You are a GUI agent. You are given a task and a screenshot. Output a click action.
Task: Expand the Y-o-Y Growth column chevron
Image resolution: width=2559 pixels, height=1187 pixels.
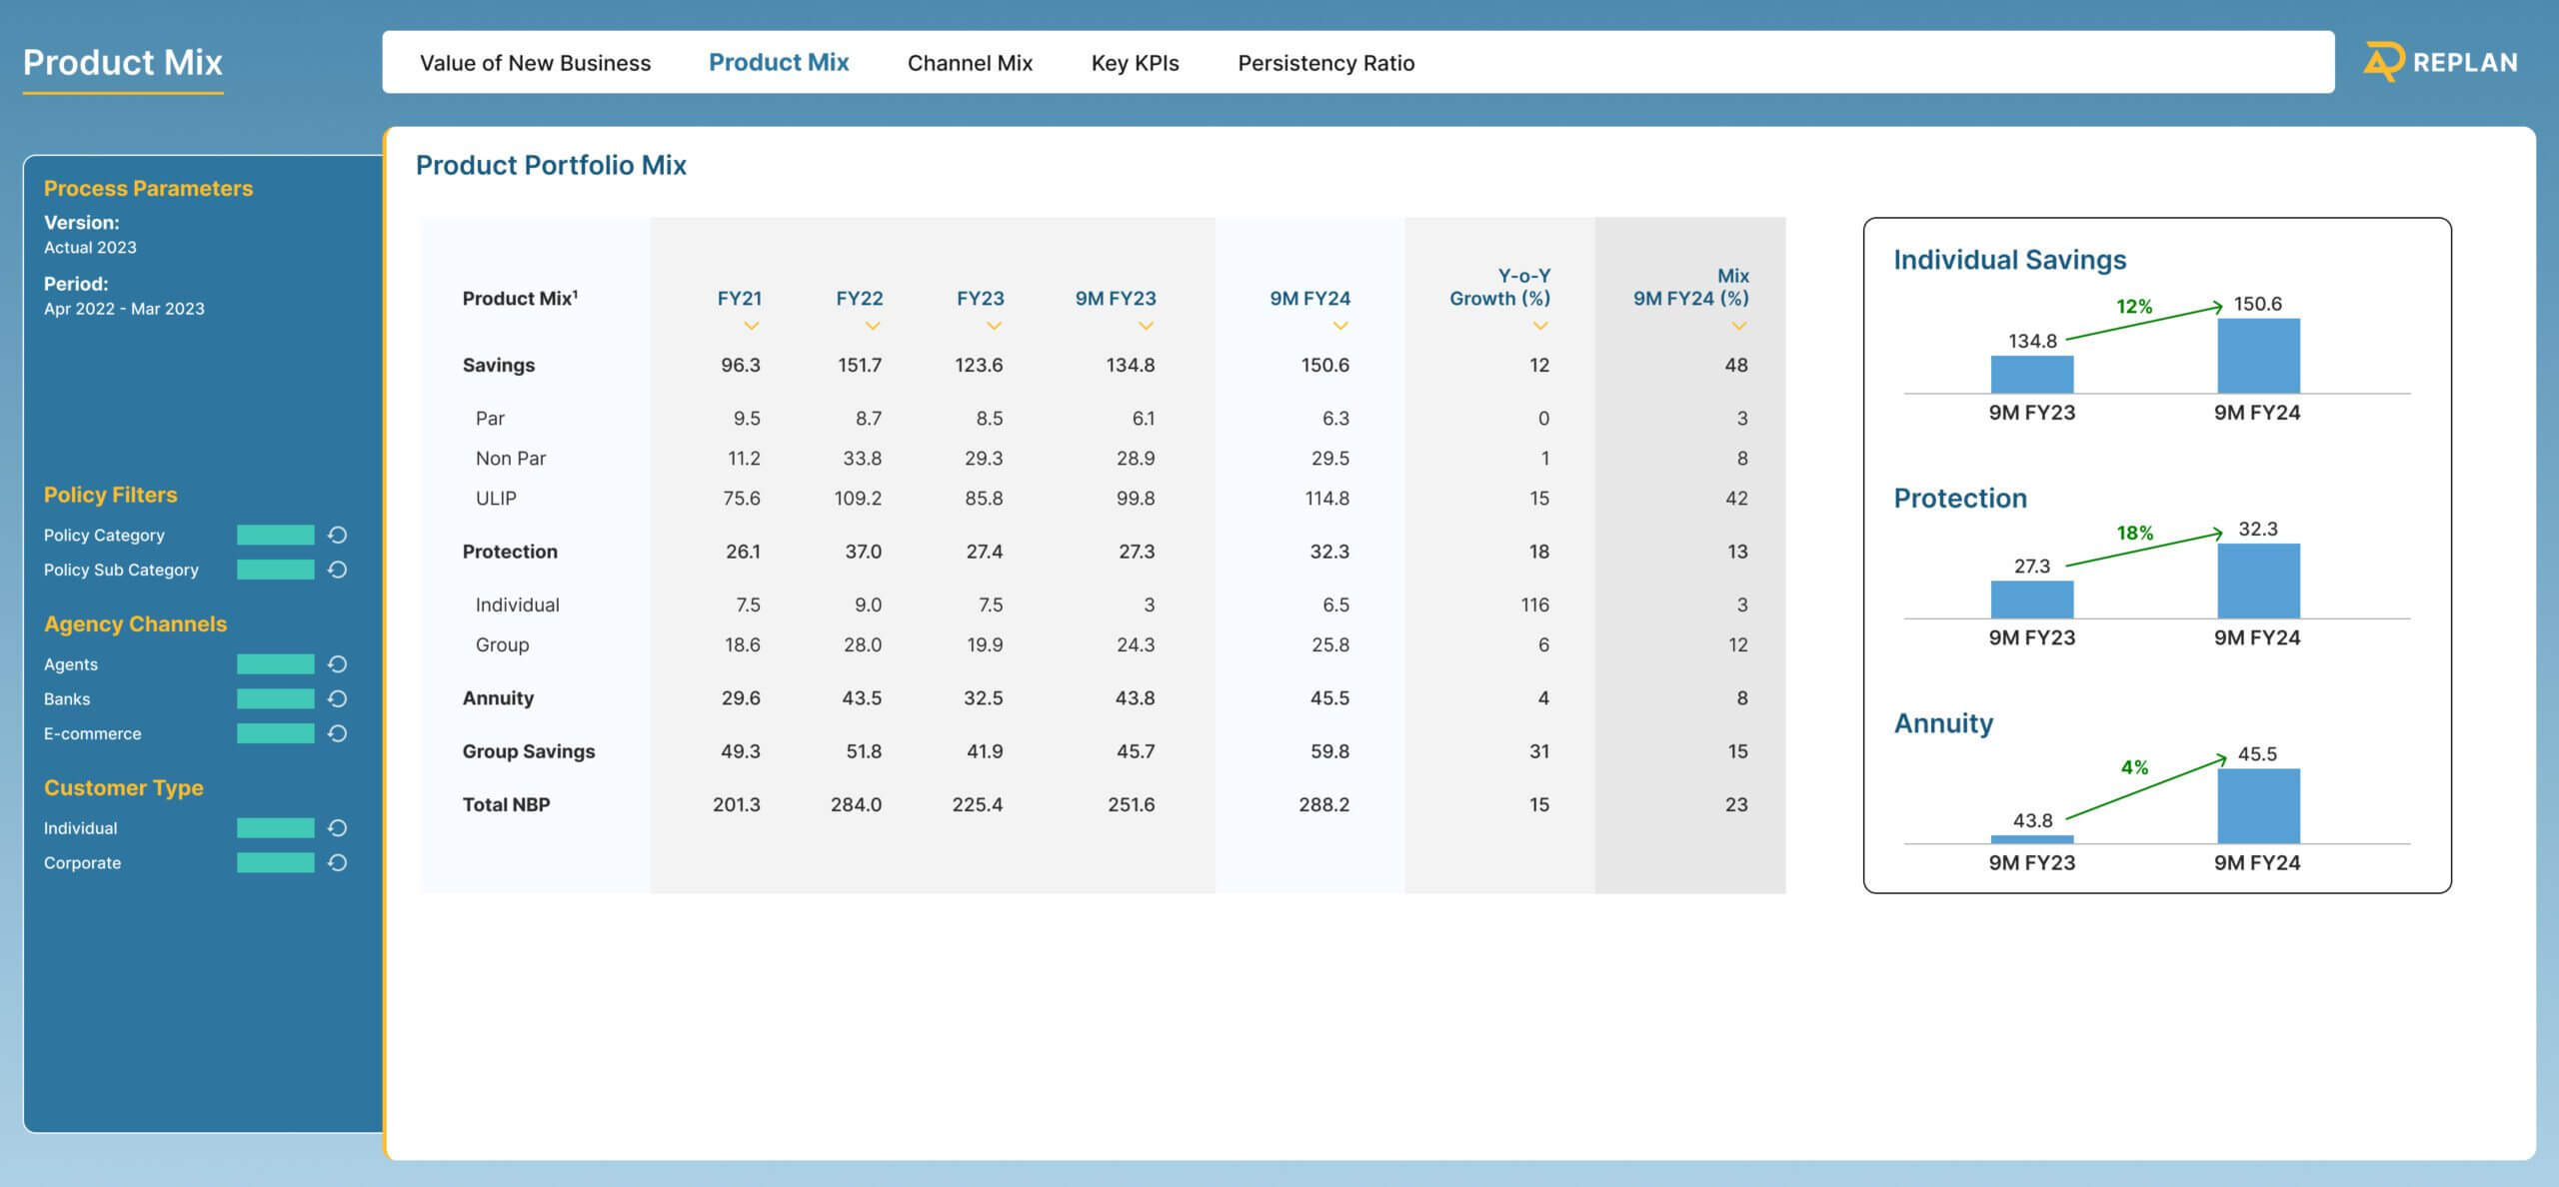click(1540, 326)
